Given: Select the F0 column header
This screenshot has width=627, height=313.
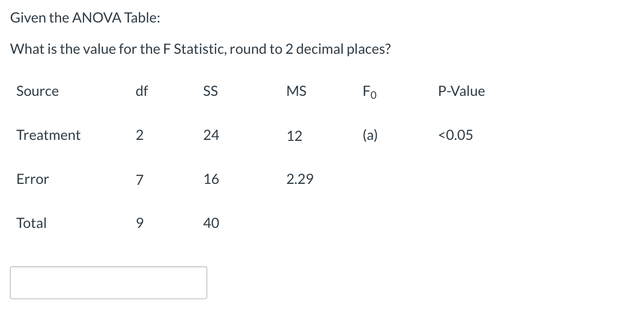Looking at the screenshot, I should pyautogui.click(x=368, y=92).
